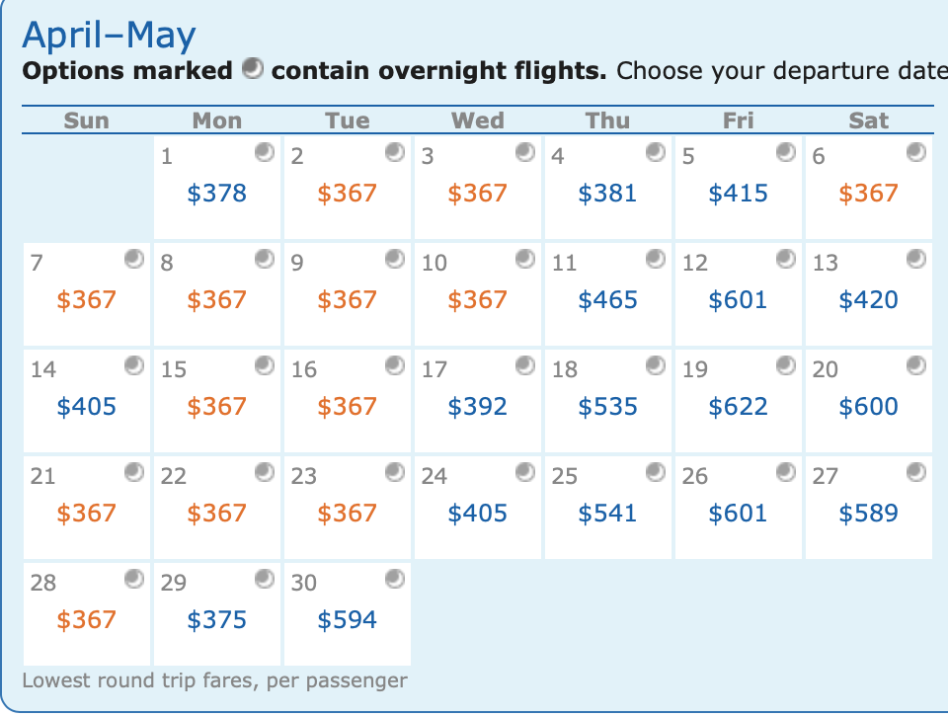
Task: Choose the $589 fare on April 27
Action: point(868,514)
